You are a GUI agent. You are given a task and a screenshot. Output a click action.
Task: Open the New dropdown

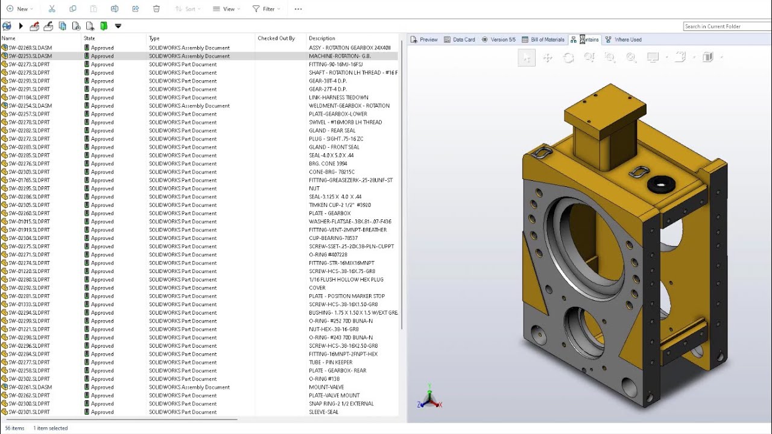tap(20, 9)
